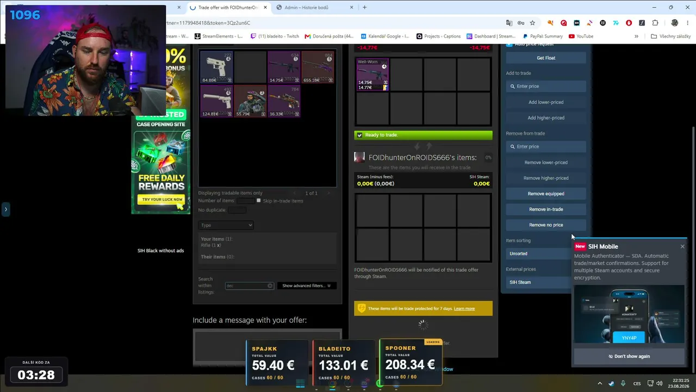Select the 16.33€ rifle inventory item
The height and width of the screenshot is (392, 696).
point(284,101)
